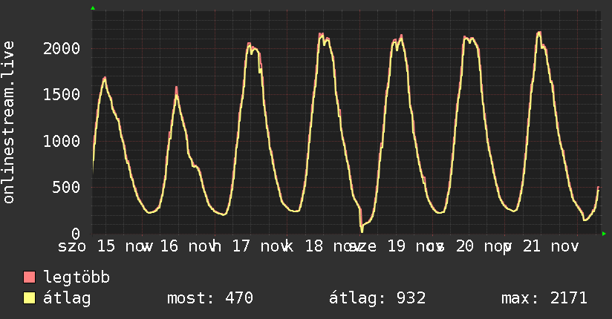Click the max: 2171 statistic
Screen dimensions: 612x319
tap(544, 298)
